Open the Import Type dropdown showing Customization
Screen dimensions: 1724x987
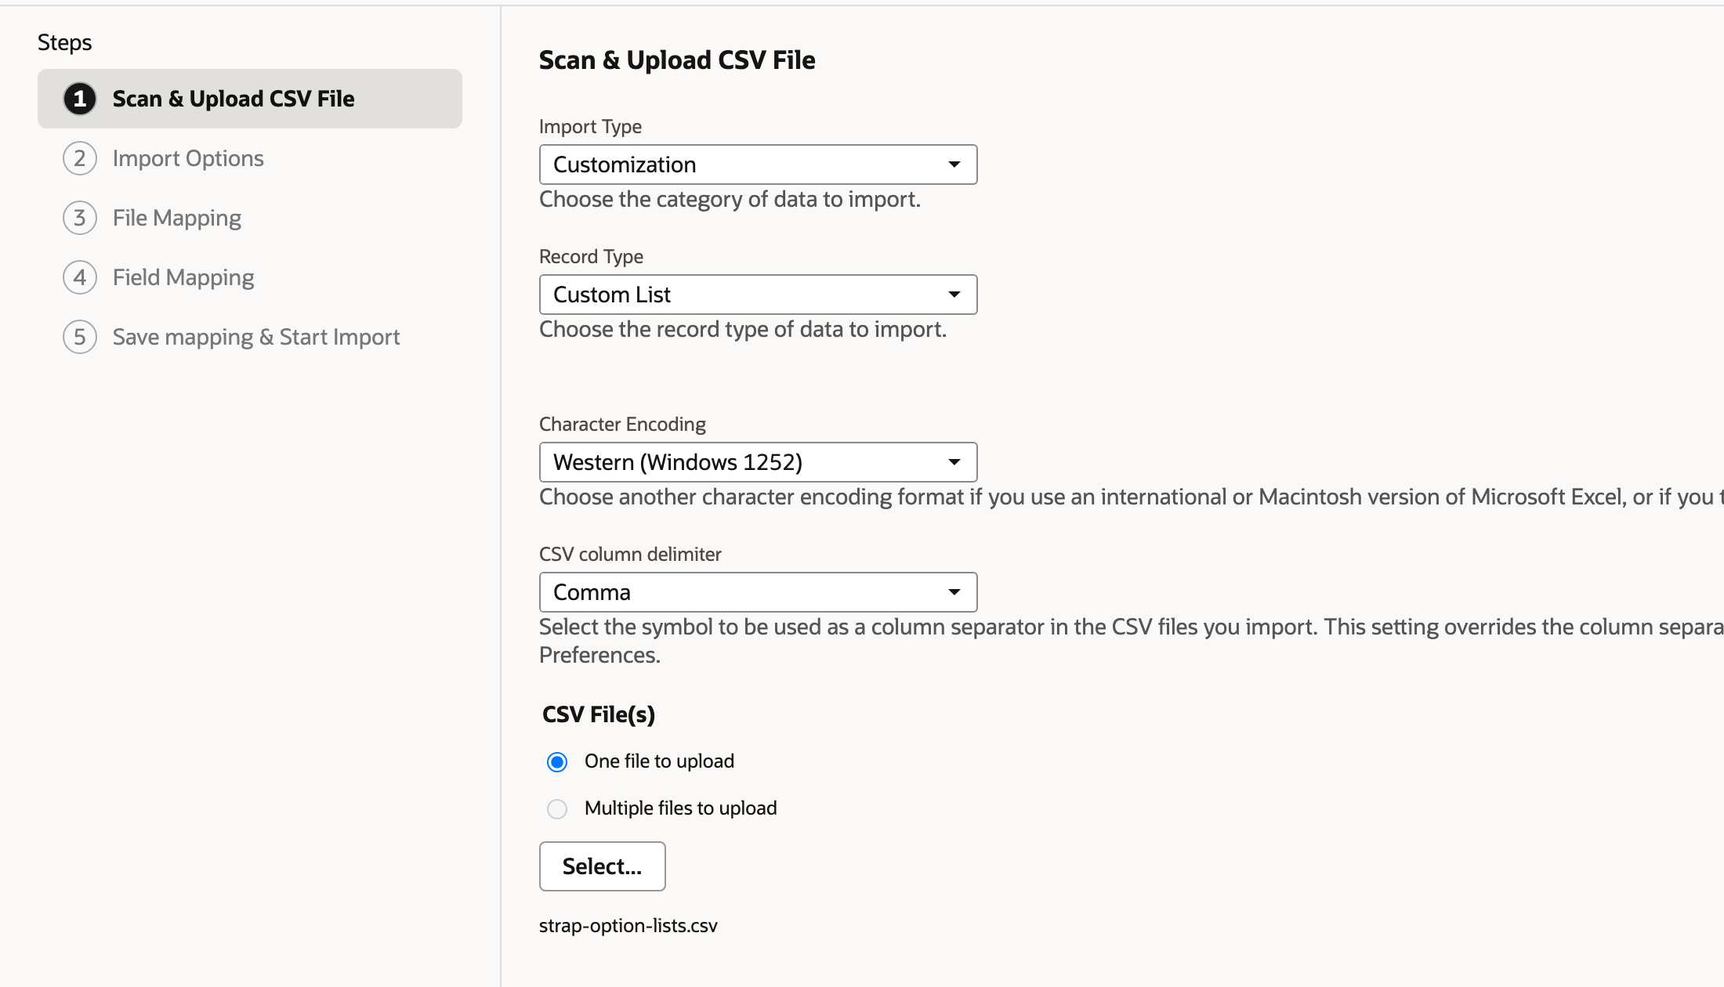coord(758,164)
